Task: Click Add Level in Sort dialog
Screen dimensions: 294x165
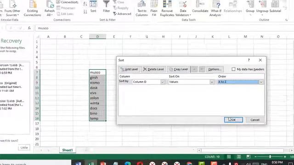Action: point(130,69)
